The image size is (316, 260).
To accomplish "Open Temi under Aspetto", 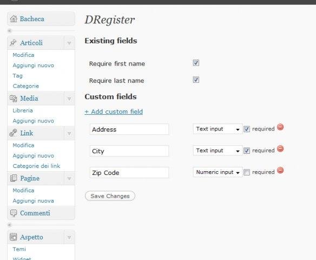I will click(19, 249).
